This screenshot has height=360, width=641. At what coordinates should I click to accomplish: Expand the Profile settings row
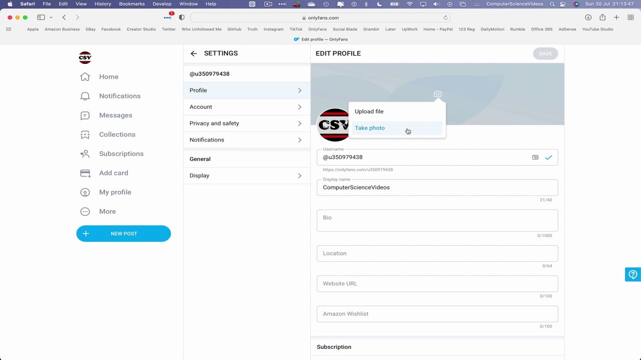247,90
